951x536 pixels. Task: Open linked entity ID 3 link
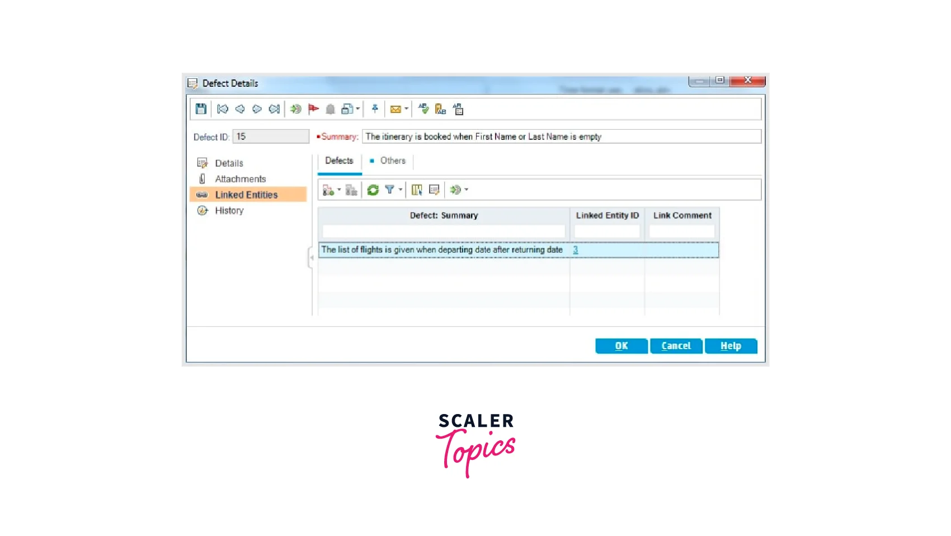[575, 250]
